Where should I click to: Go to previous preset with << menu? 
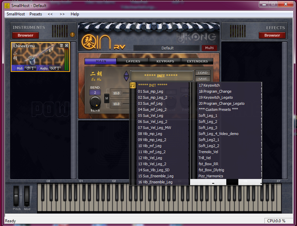(50, 14)
